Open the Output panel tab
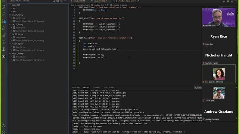Viewport: 239px width, 134px height. point(86,87)
